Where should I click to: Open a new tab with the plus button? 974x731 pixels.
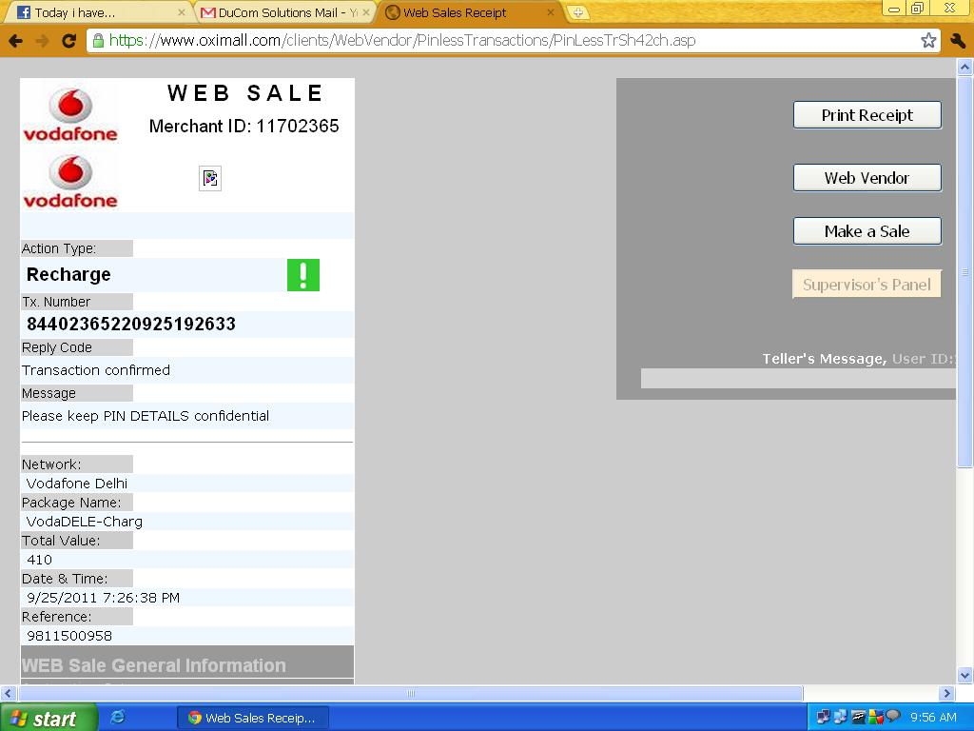point(577,12)
